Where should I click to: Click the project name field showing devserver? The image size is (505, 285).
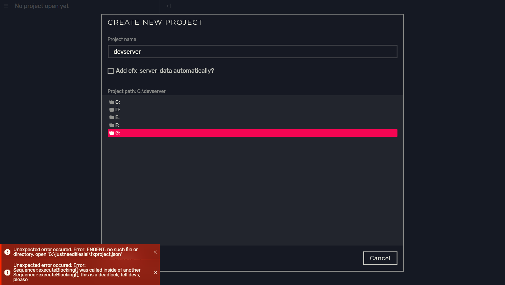click(252, 51)
